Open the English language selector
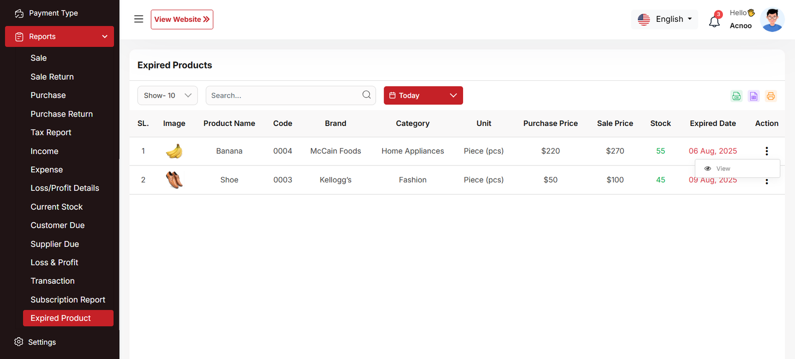The image size is (795, 359). pyautogui.click(x=664, y=19)
